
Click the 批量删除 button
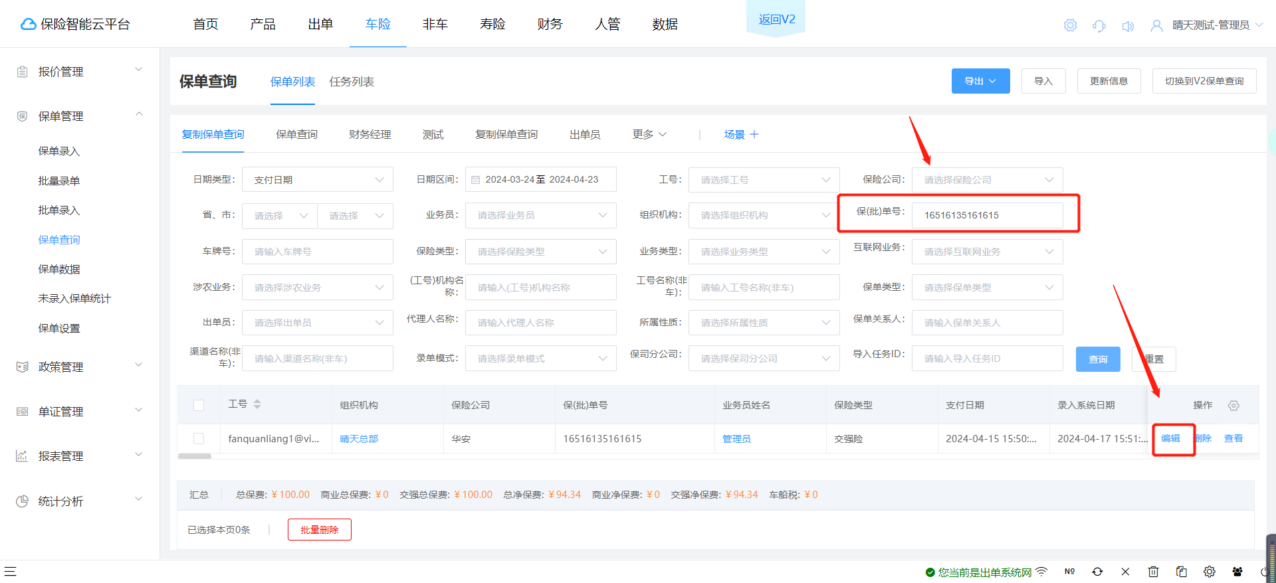pos(320,530)
